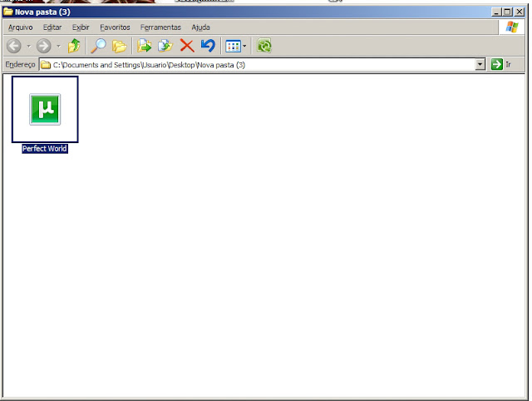Show the Folders pane
532x401 pixels.
click(120, 47)
